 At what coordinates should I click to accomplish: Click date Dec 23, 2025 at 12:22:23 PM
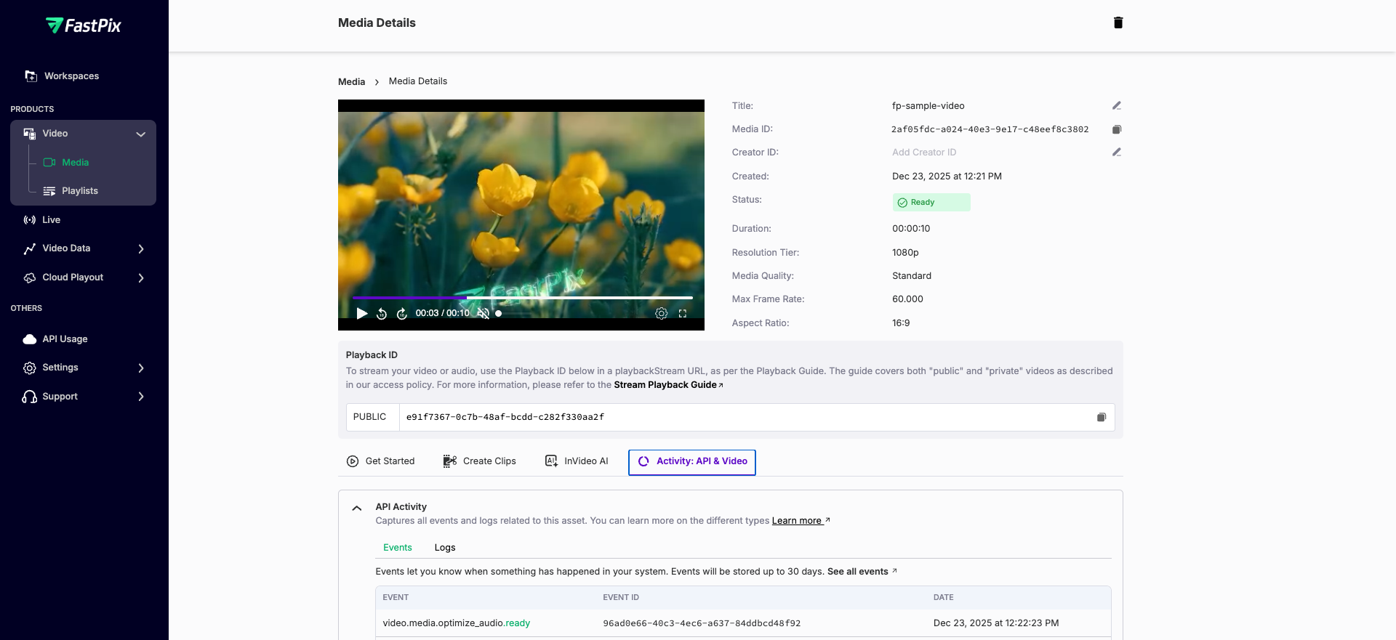pos(996,623)
